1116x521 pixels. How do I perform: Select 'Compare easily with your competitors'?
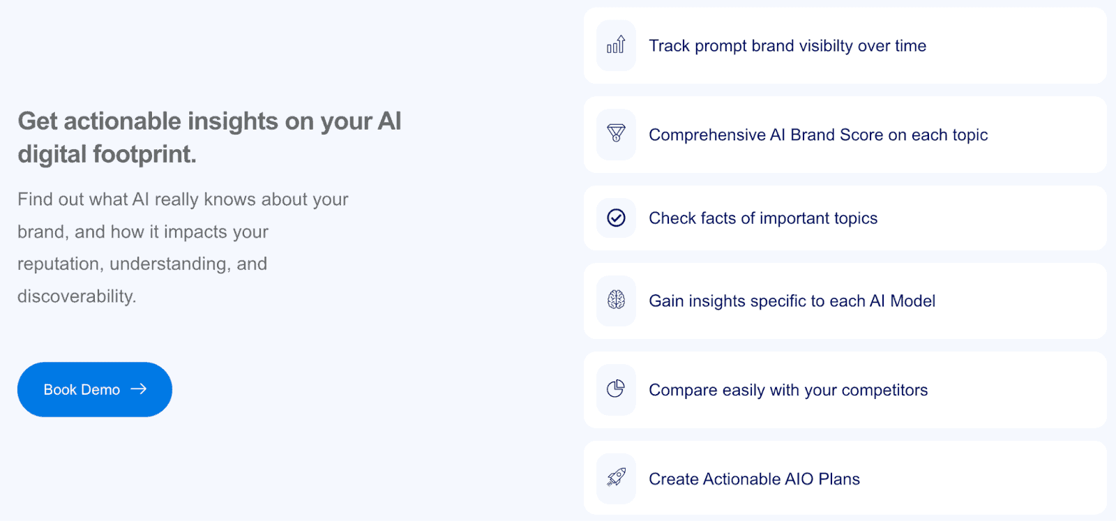[788, 391]
